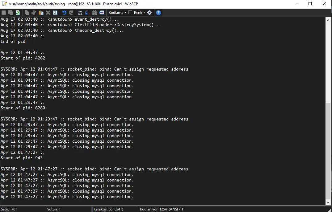
Task: Toggle the checkbox beside Renk
Action: click(130, 13)
